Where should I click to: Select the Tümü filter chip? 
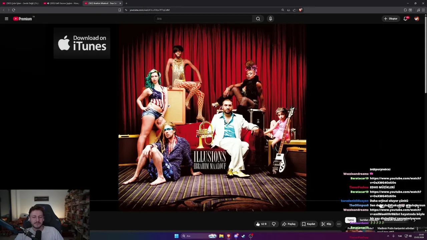(x=350, y=220)
